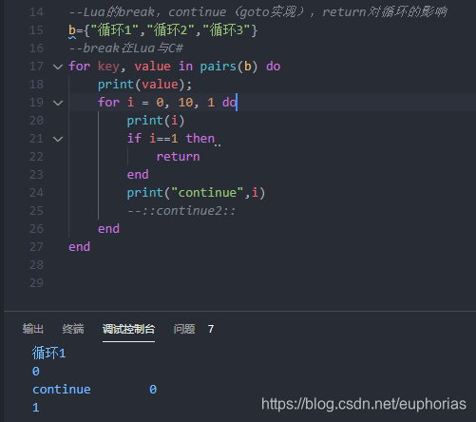Click line number 27 in gutter
The image size is (476, 422).
(36, 247)
